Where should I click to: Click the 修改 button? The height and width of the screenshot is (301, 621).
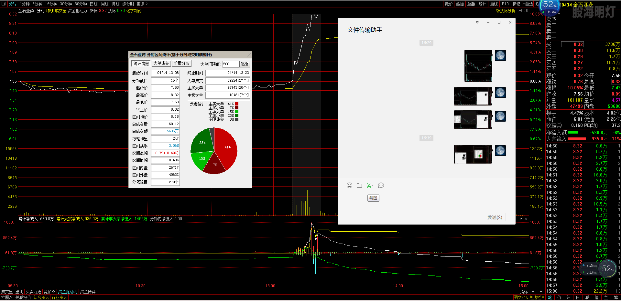tap(245, 64)
